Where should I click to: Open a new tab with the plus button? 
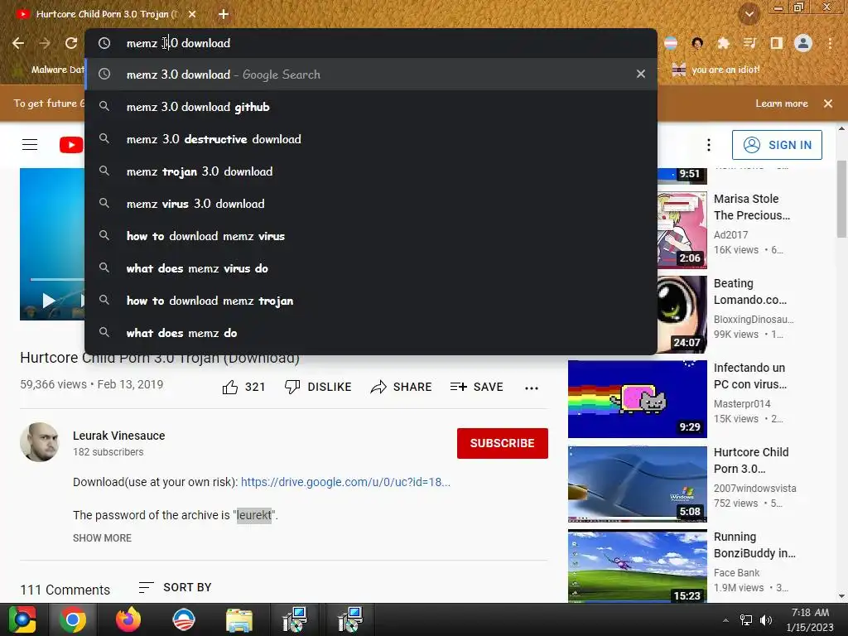224,14
